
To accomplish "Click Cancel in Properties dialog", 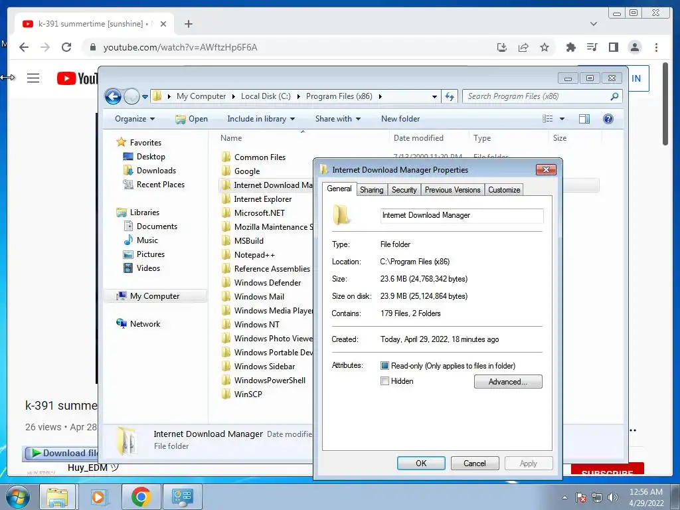I will (x=475, y=463).
